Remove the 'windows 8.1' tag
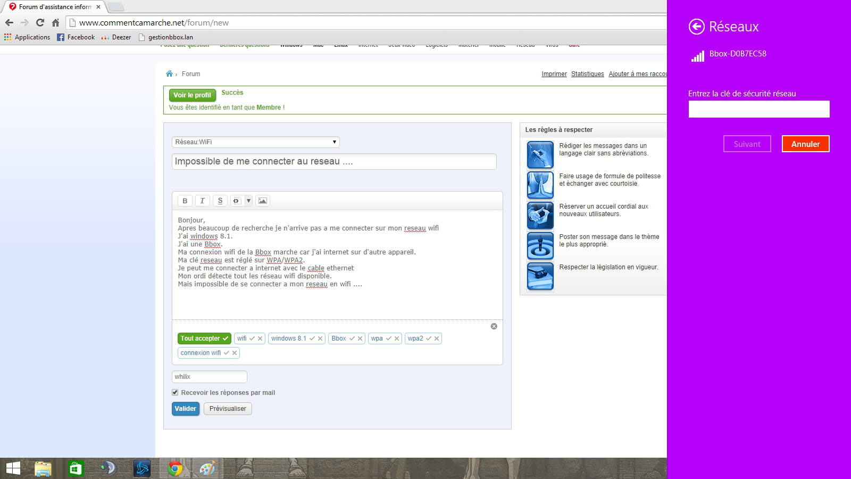This screenshot has width=851, height=479. tap(320, 338)
